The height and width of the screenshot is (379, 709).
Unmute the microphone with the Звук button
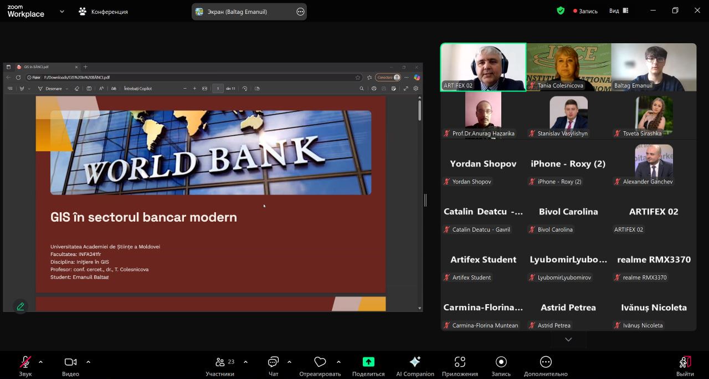(25, 366)
